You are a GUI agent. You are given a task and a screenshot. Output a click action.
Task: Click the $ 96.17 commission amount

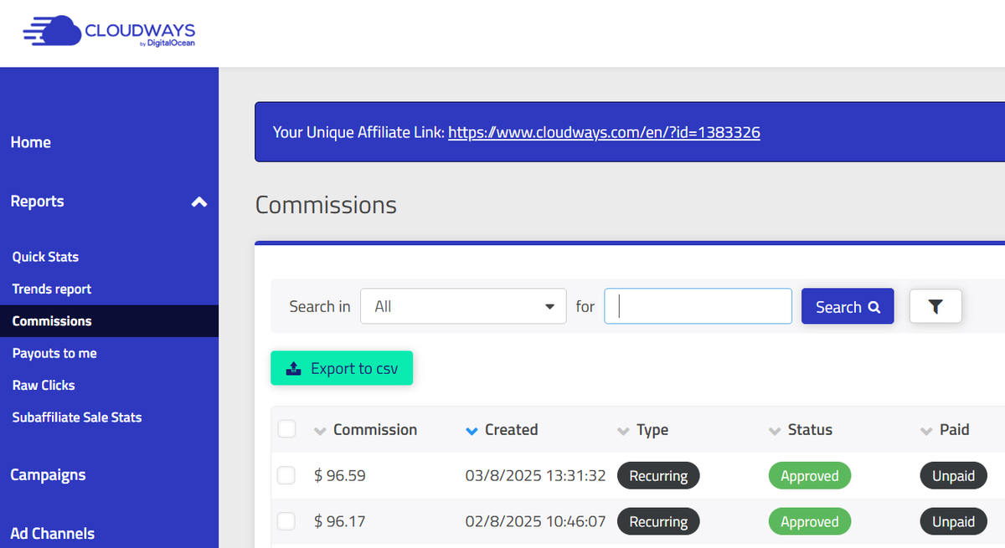click(340, 522)
